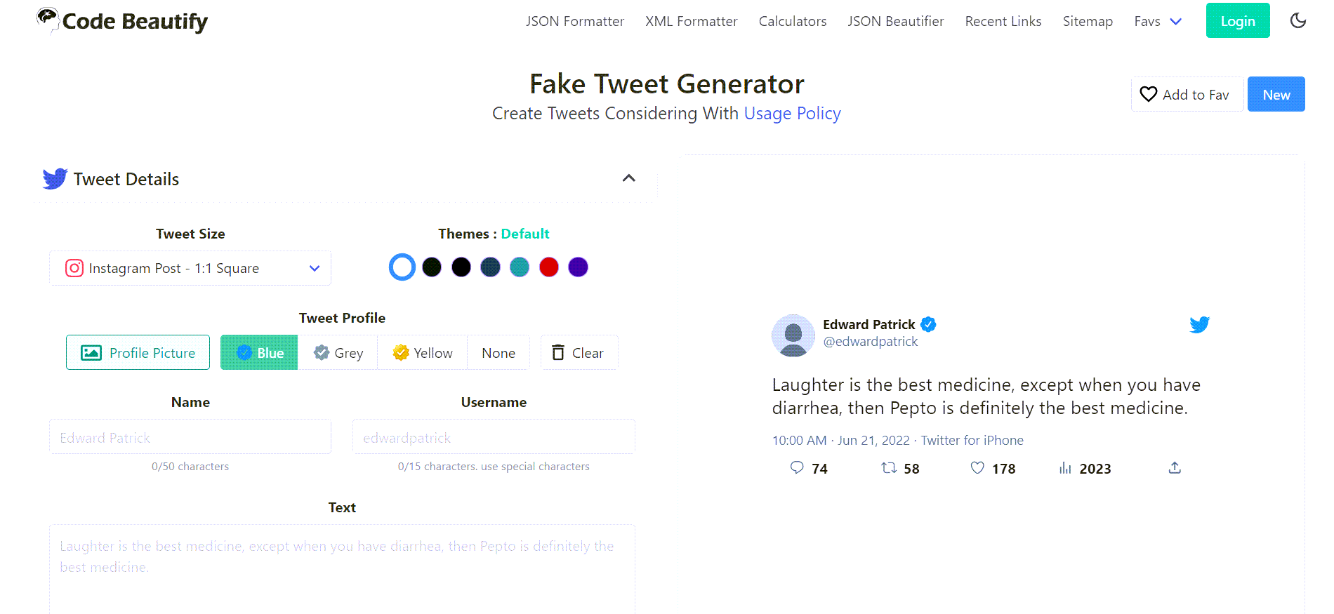This screenshot has width=1334, height=614.
Task: Go to the XML Formatter page
Action: coord(691,21)
